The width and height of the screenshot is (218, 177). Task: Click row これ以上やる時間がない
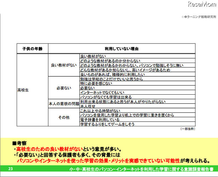pyautogui.click(x=137, y=110)
